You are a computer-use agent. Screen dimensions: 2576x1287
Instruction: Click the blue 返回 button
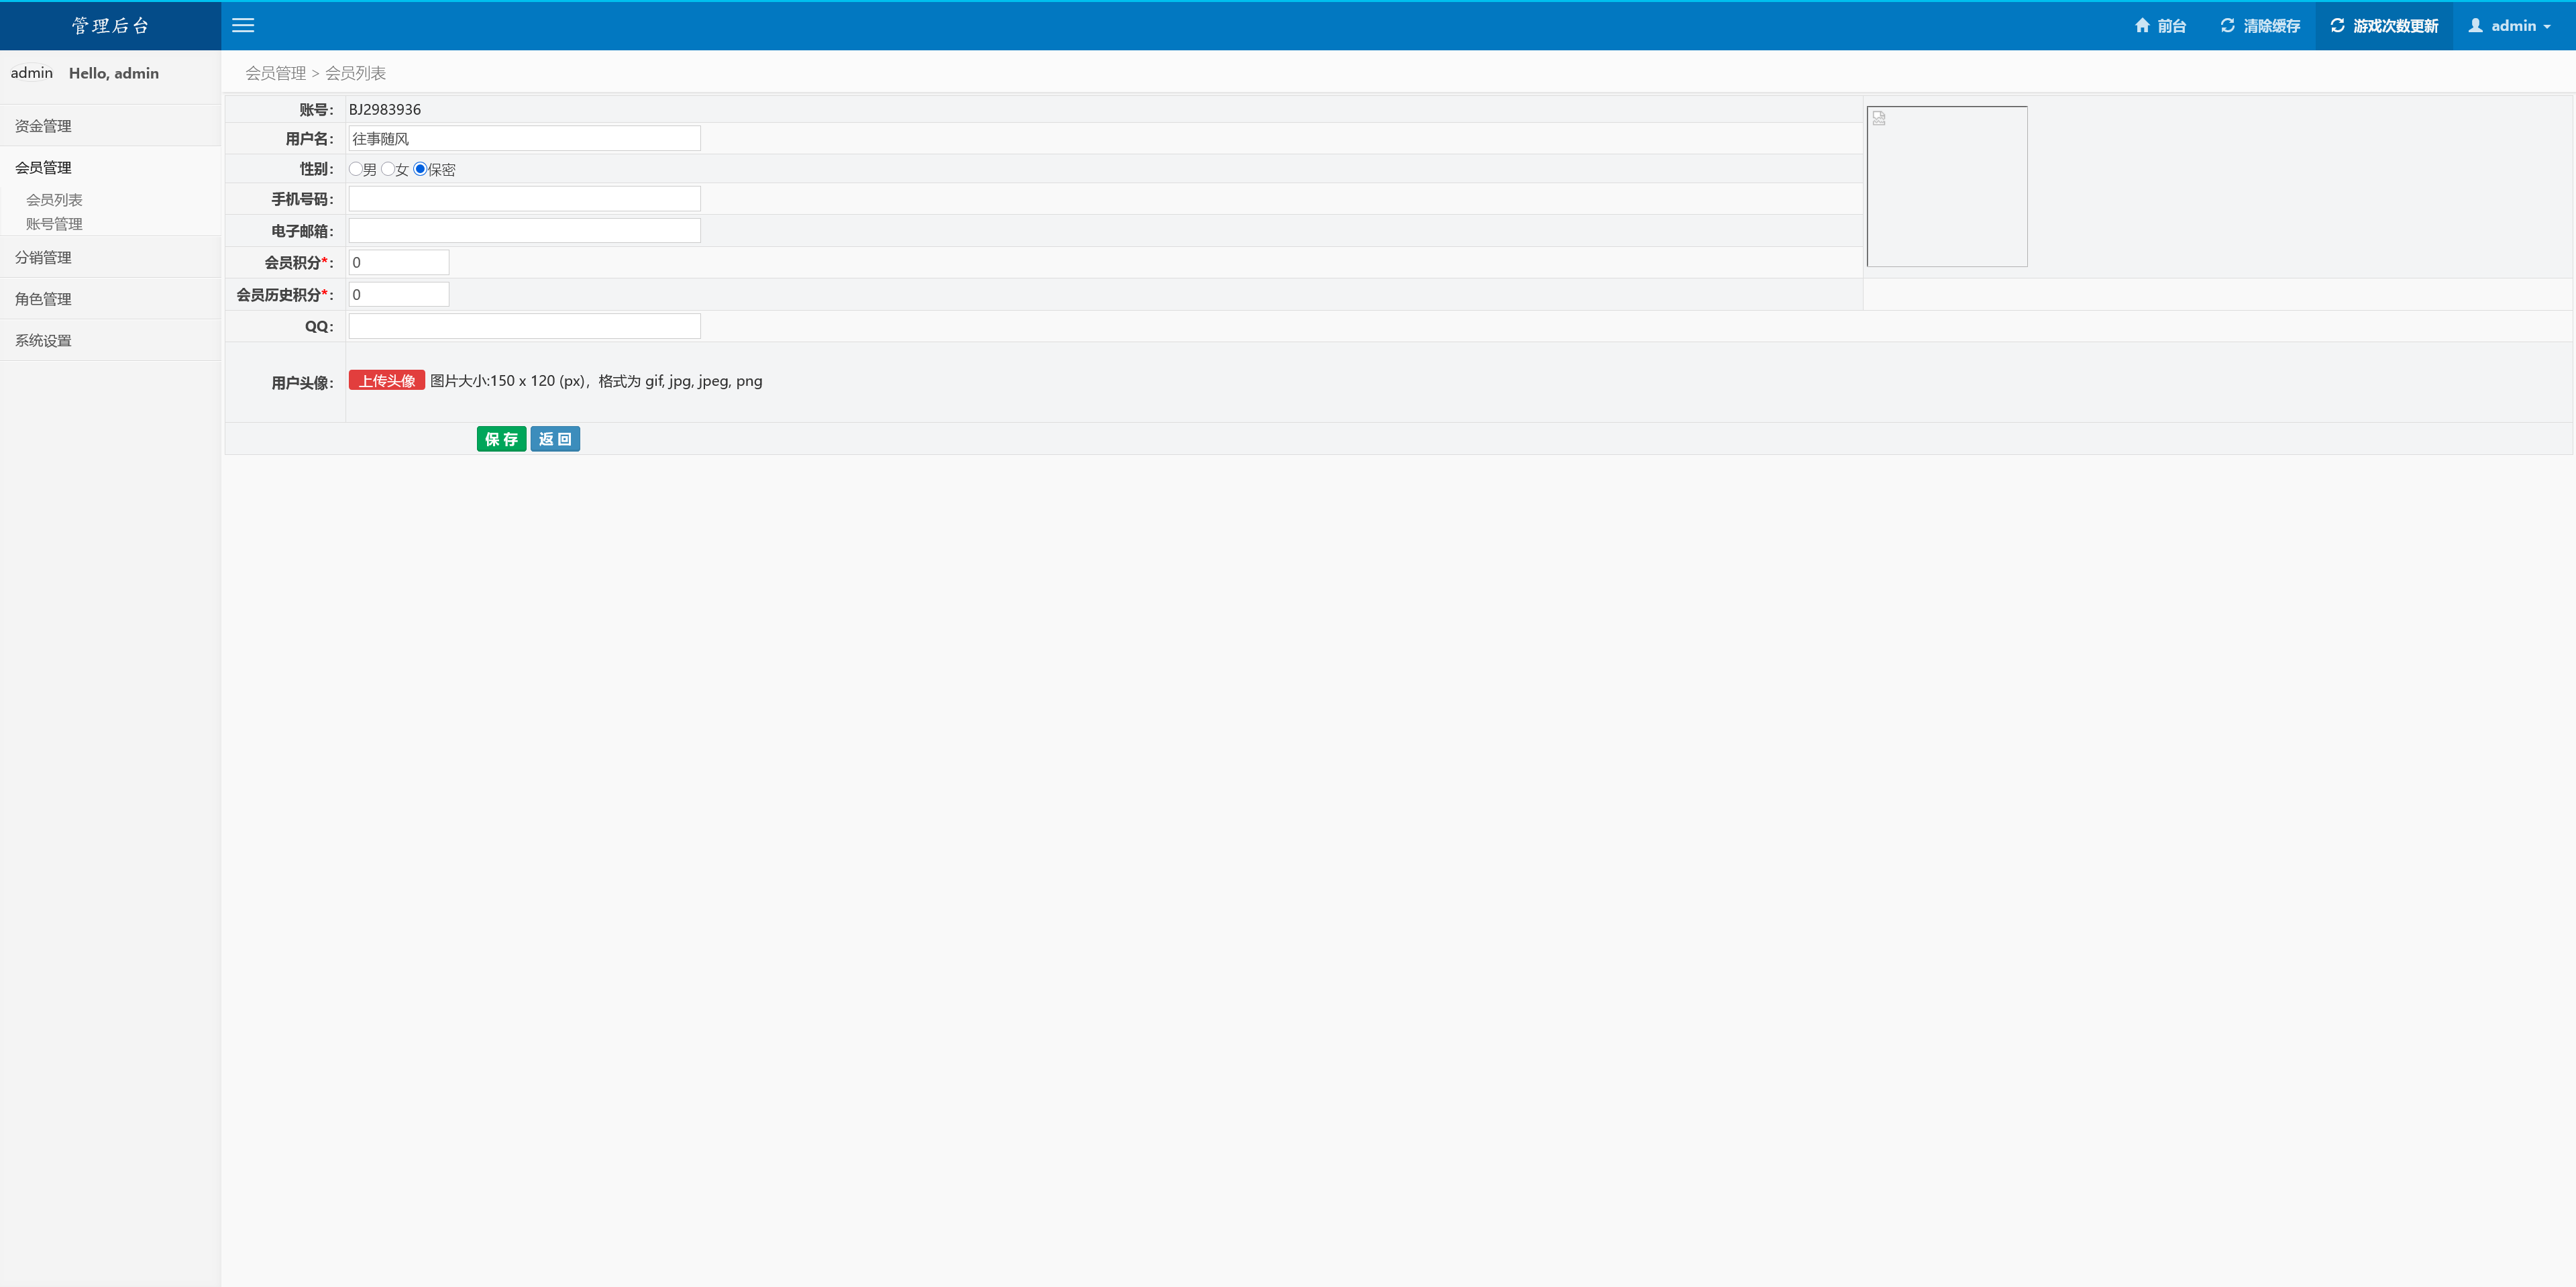coord(555,439)
